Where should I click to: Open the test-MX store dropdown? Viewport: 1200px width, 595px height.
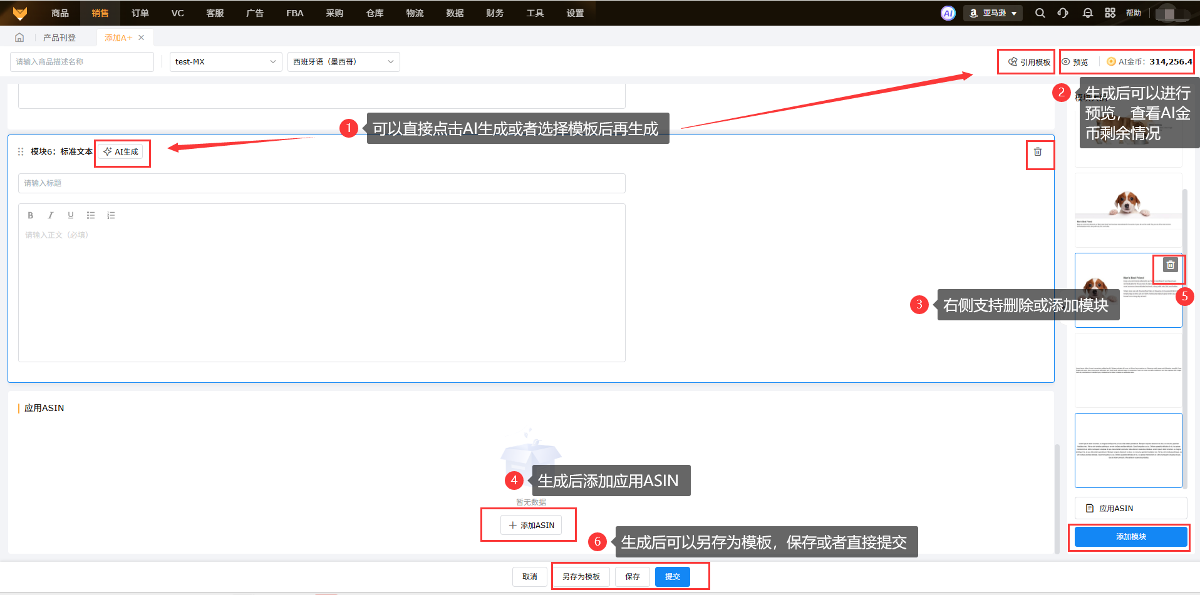(225, 62)
